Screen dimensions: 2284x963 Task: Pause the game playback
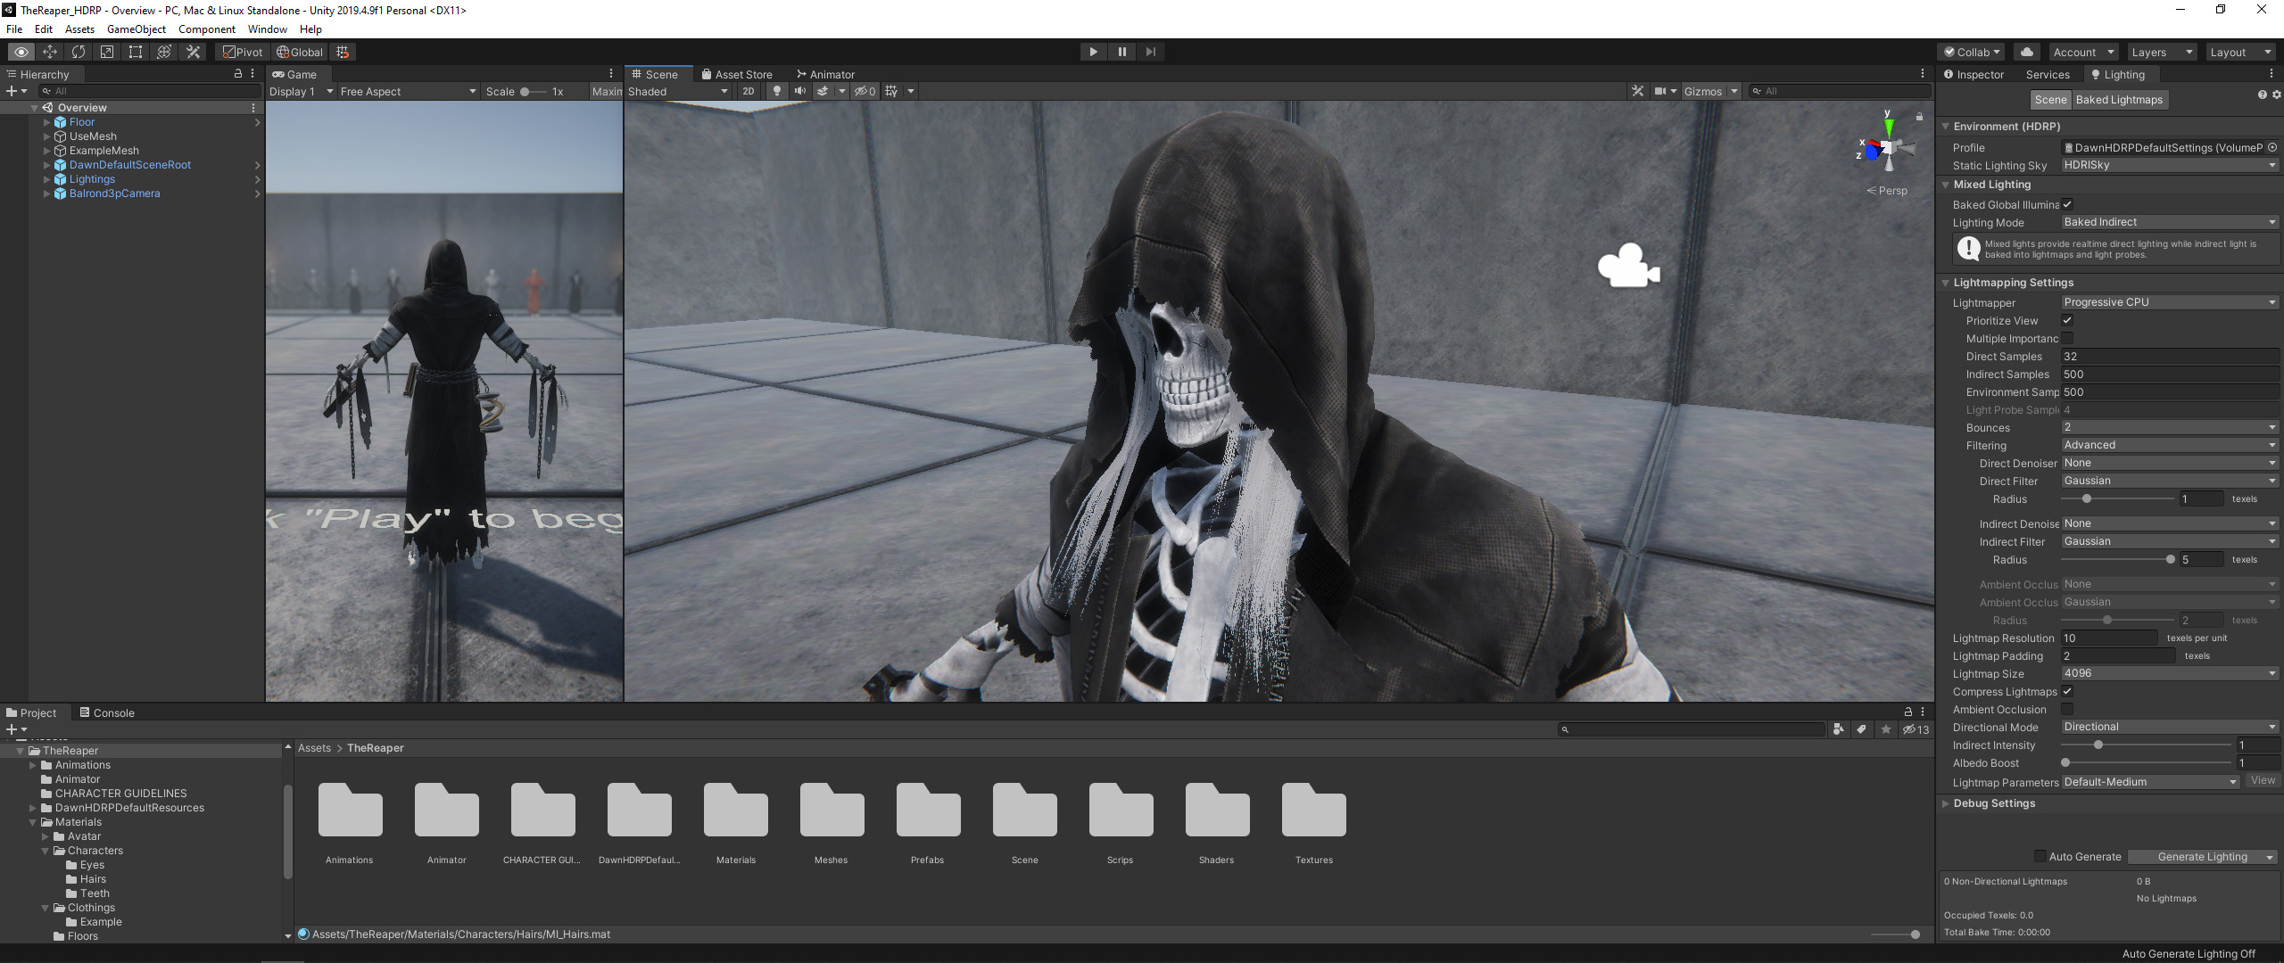1121,52
